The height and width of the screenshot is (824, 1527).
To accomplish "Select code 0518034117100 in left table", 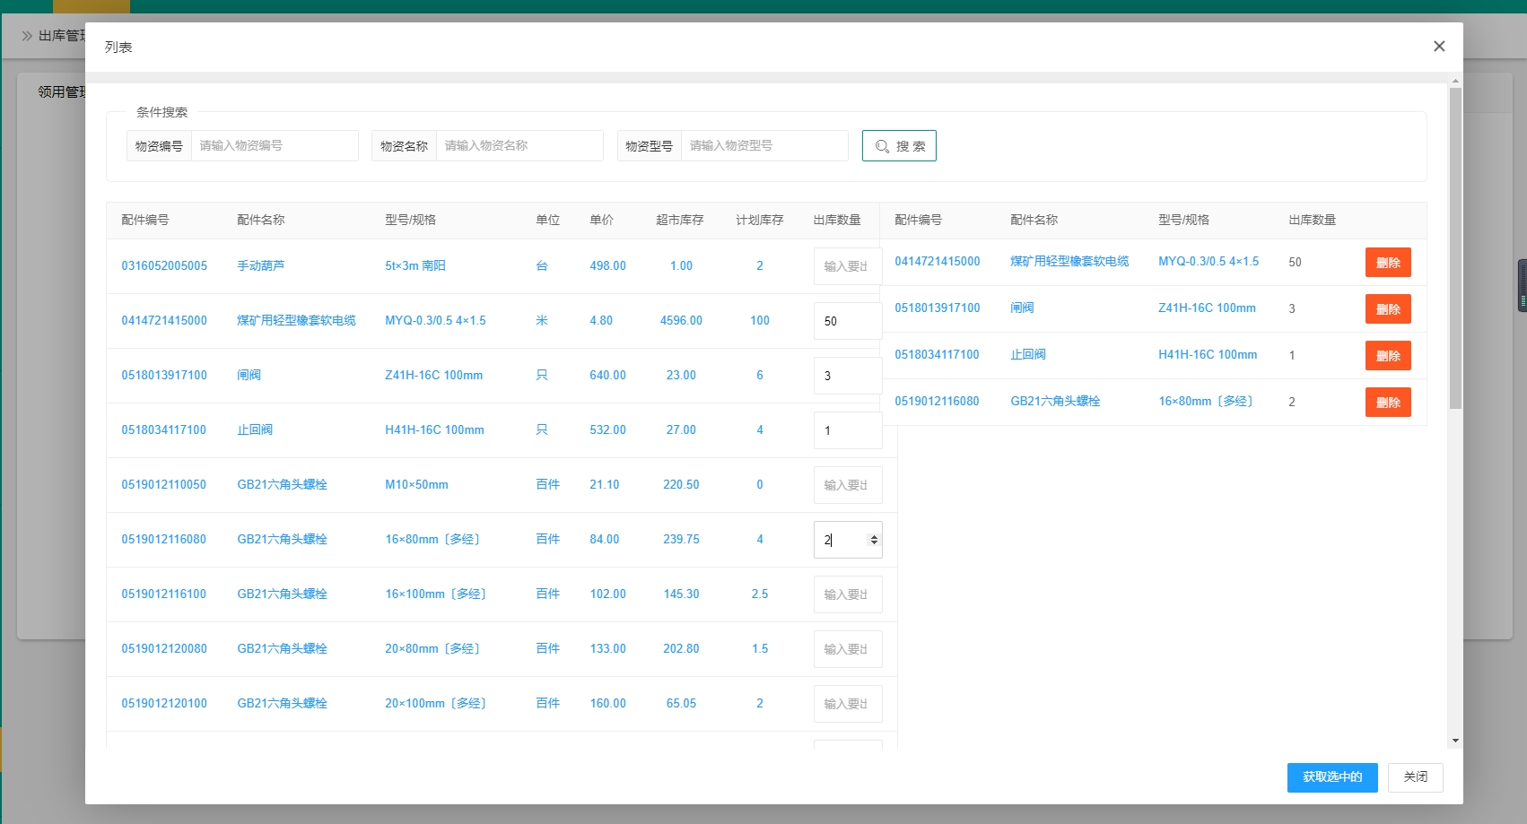I will click(164, 430).
